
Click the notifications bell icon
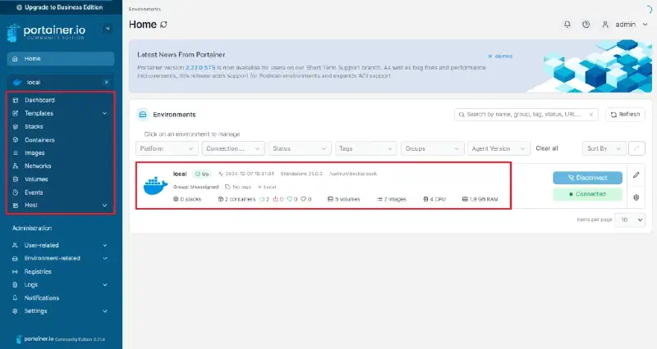567,25
